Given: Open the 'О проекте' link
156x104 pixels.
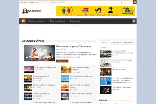Looking at the screenshot, I should pos(46,2).
